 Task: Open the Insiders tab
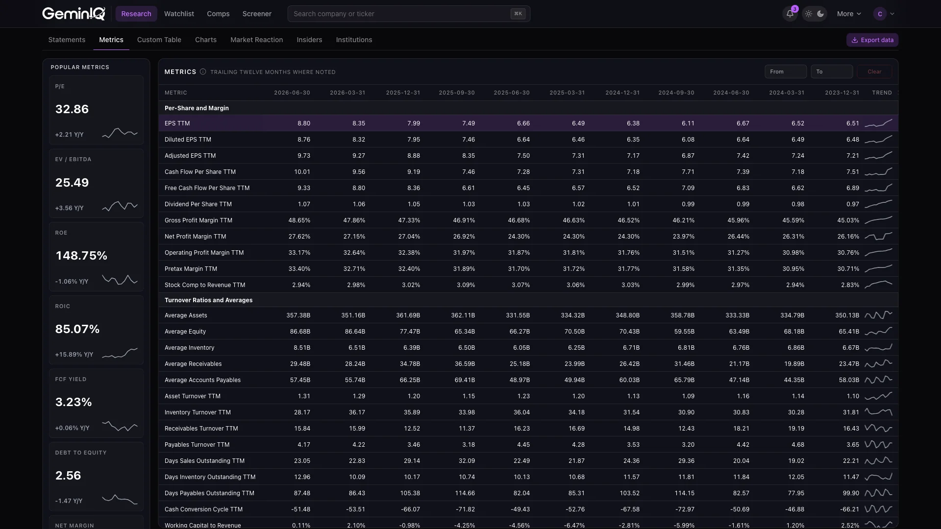tap(309, 40)
